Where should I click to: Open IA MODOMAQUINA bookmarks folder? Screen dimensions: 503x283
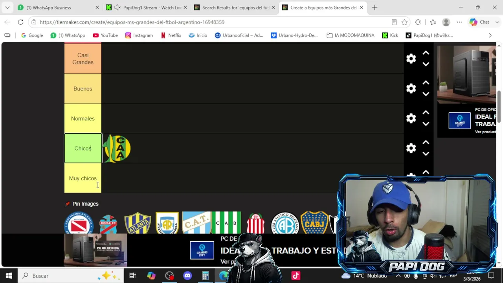click(350, 35)
